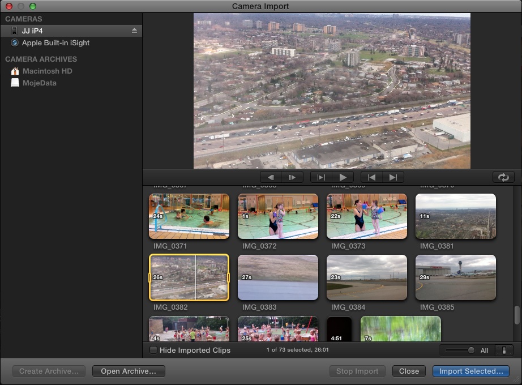522x385 pixels.
Task: Click the large viewer preview image
Action: (332, 91)
